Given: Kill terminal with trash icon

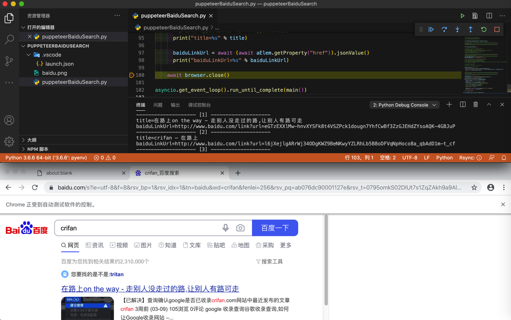Looking at the screenshot, I should click(x=476, y=105).
